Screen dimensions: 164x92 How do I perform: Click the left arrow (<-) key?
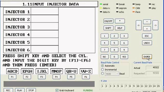point(139,25)
